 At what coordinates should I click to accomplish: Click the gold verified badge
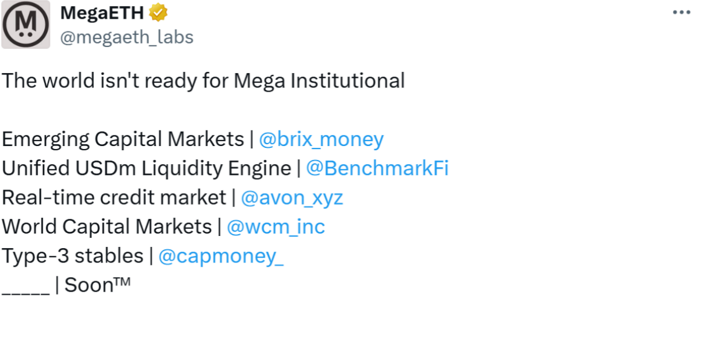[x=158, y=13]
